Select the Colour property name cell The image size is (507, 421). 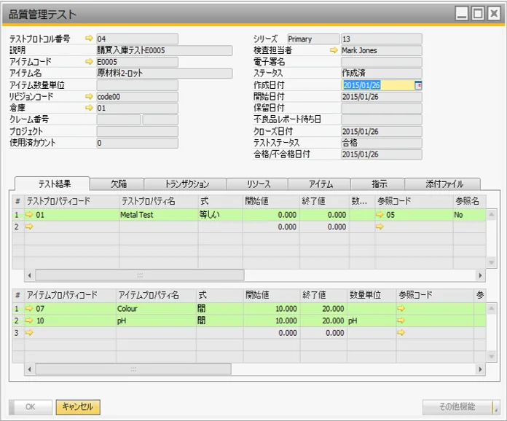pyautogui.click(x=156, y=309)
